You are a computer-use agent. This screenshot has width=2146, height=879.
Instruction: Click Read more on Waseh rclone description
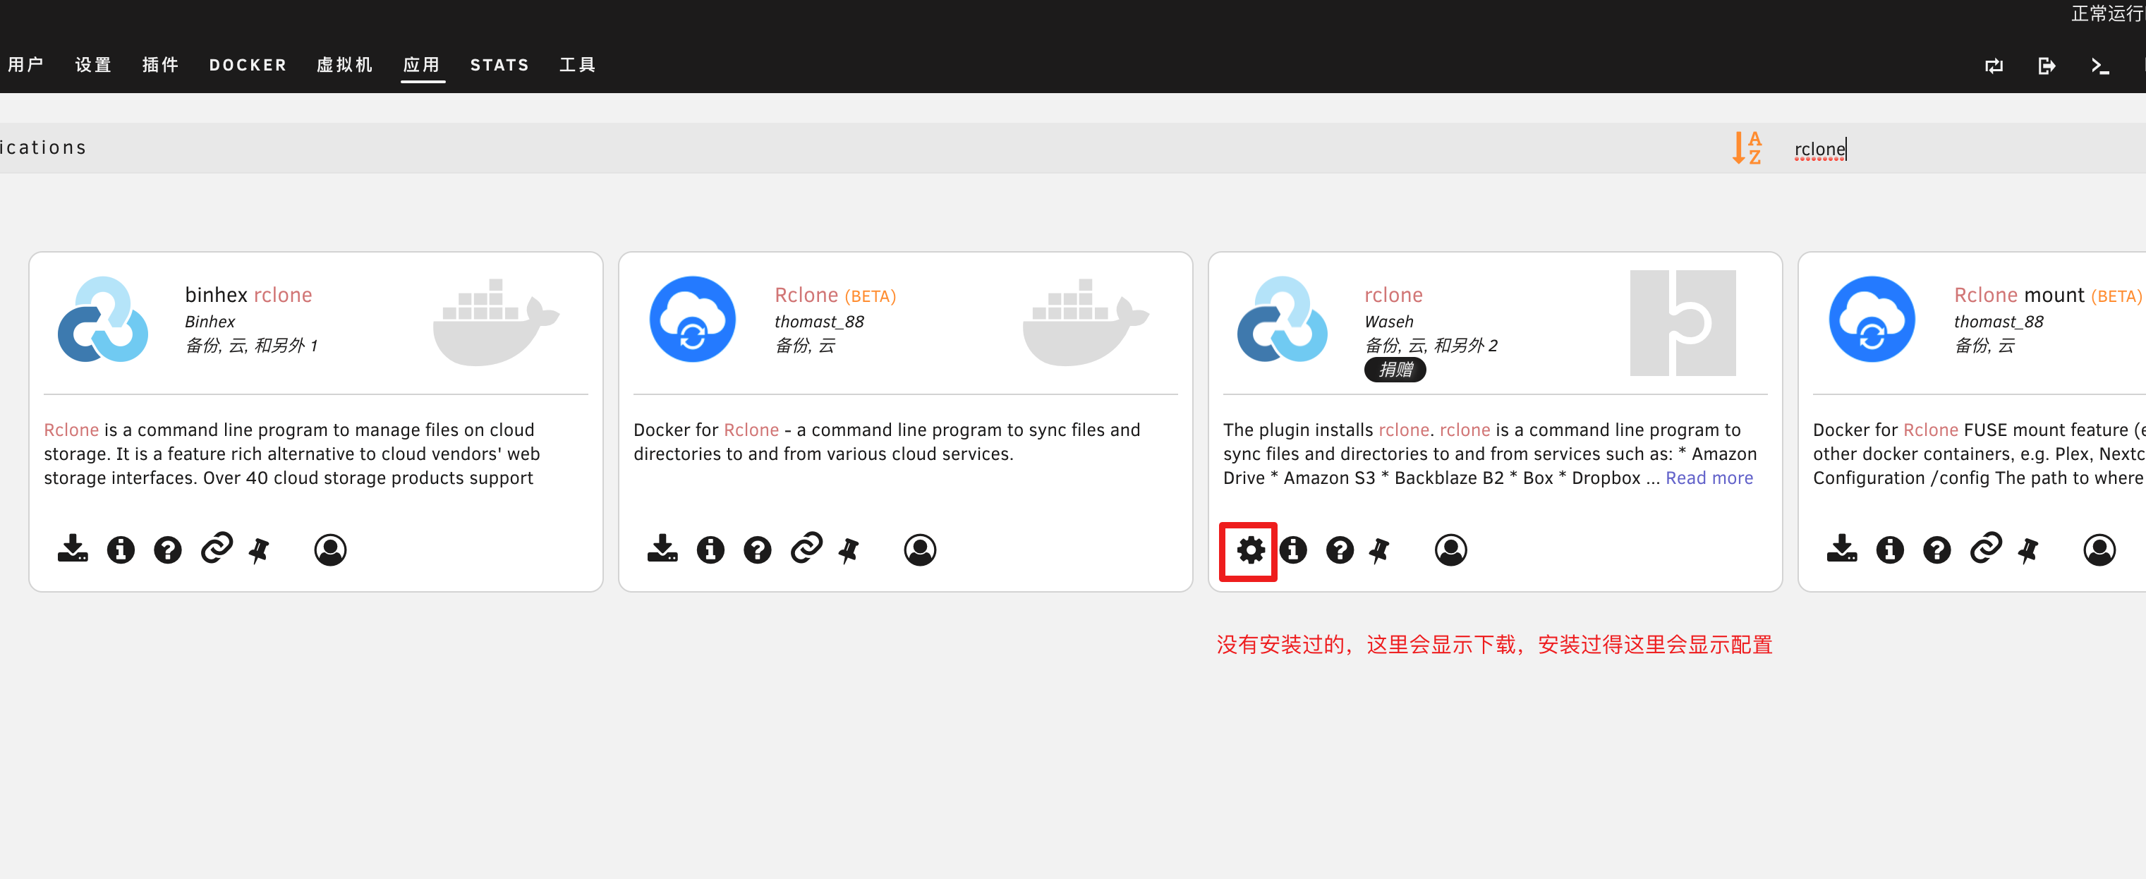pyautogui.click(x=1709, y=478)
